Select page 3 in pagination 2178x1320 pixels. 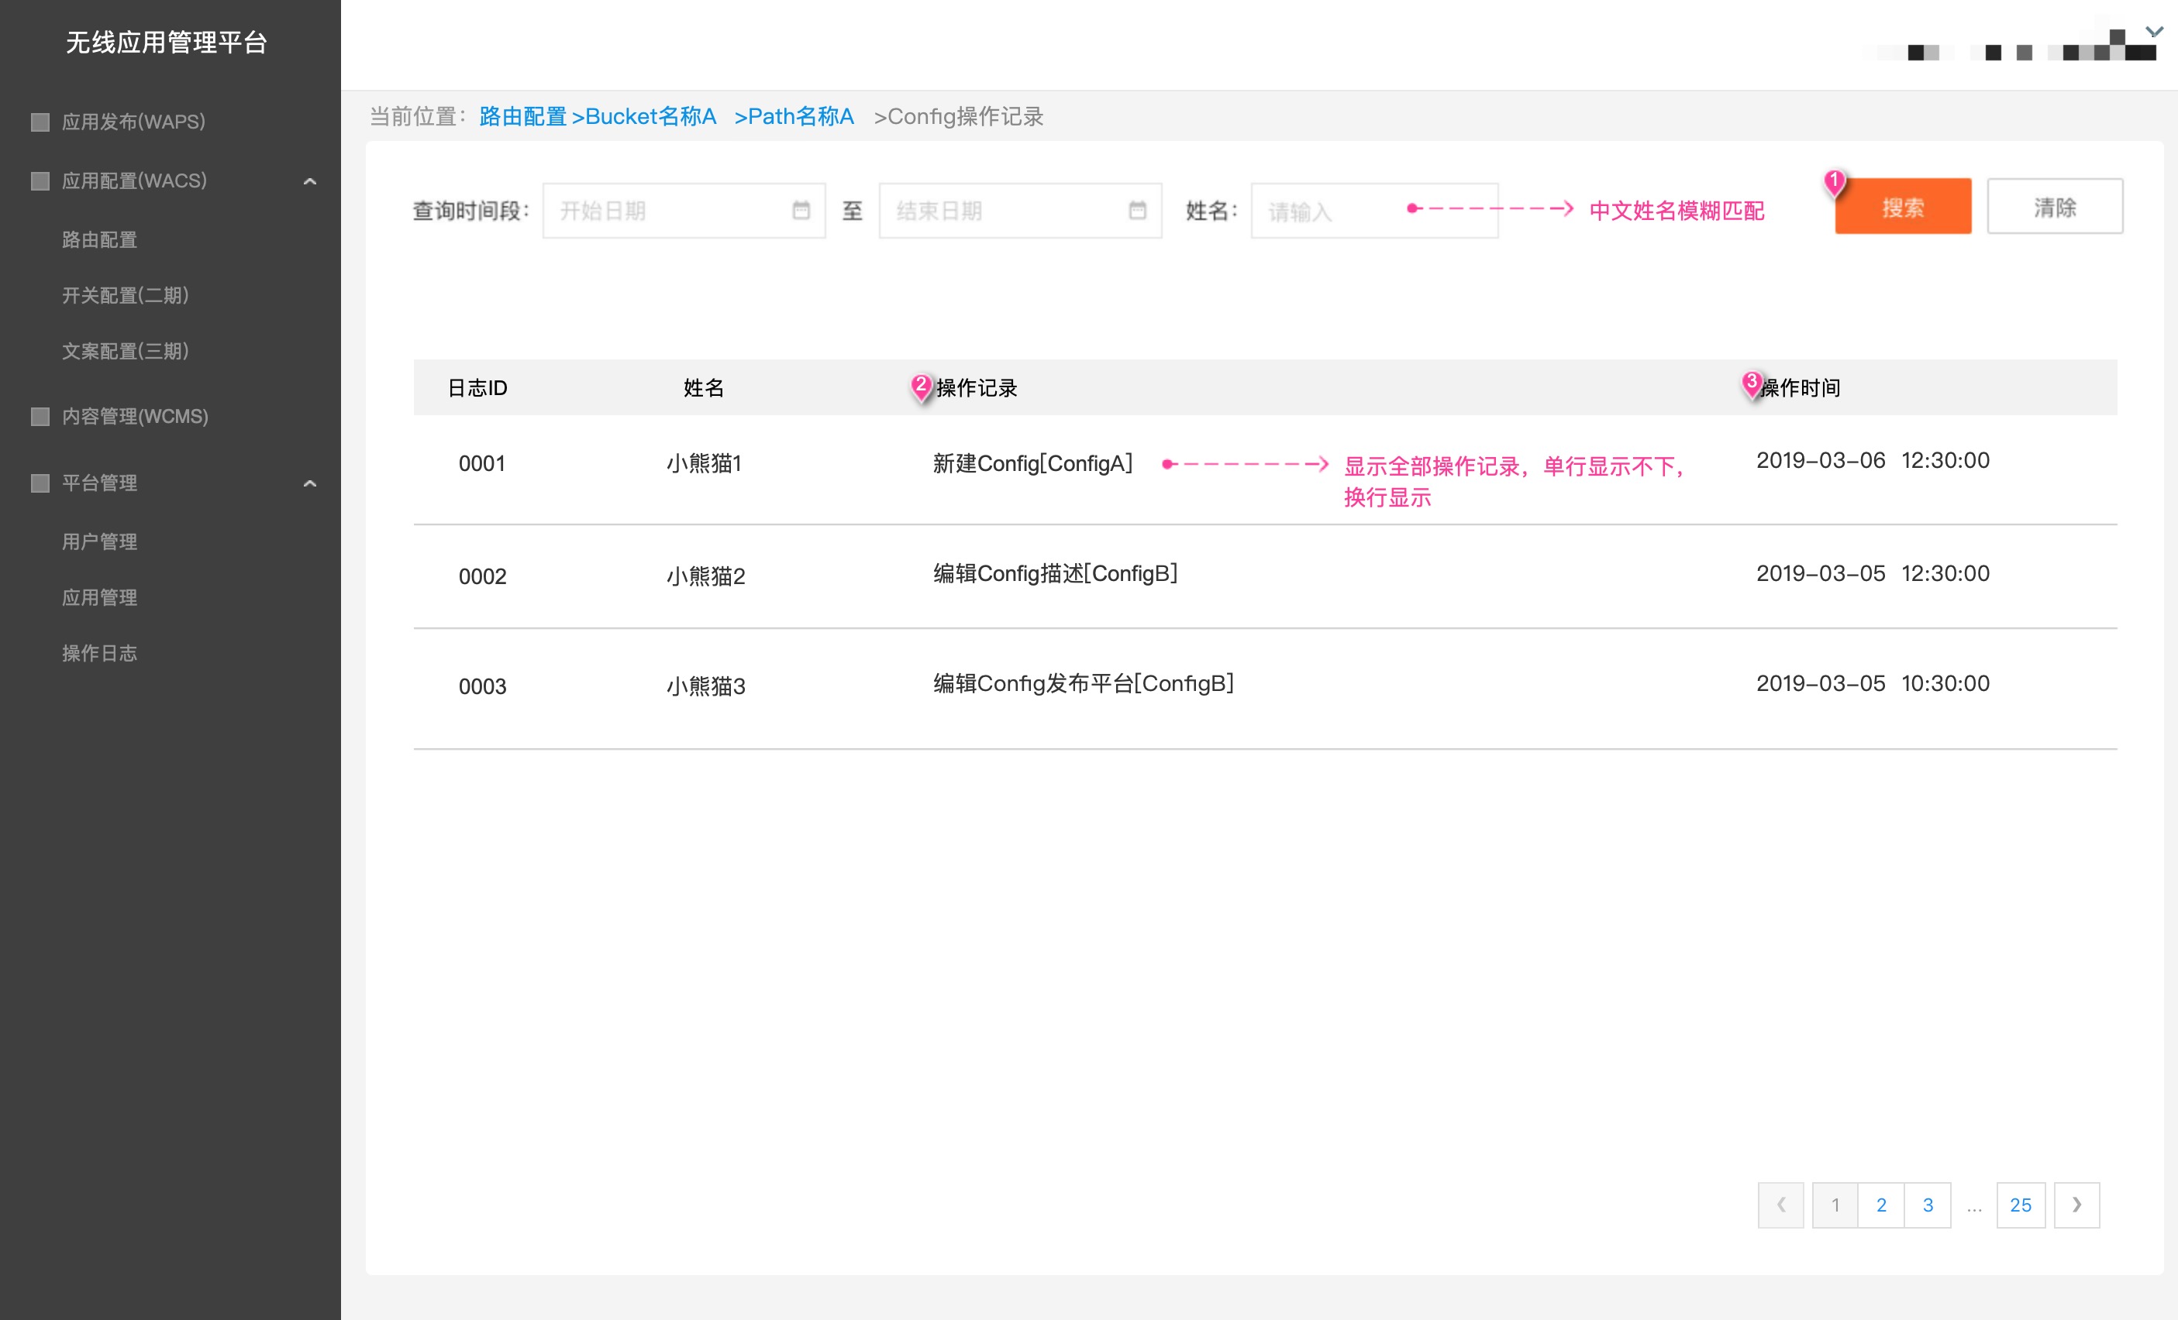[1928, 1205]
